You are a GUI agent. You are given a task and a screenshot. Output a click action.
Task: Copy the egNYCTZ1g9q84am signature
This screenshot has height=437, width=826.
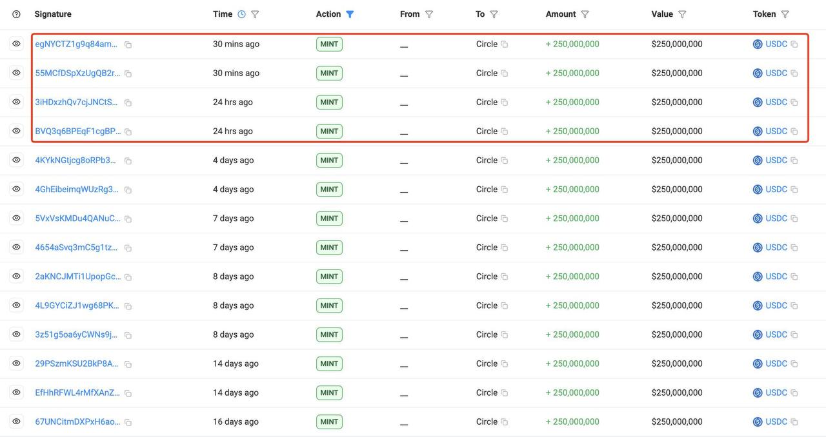pos(128,44)
